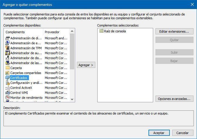Open Editar extensiones dialog
Image resolution: width=197 pixels, height=139 pixels.
click(174, 31)
